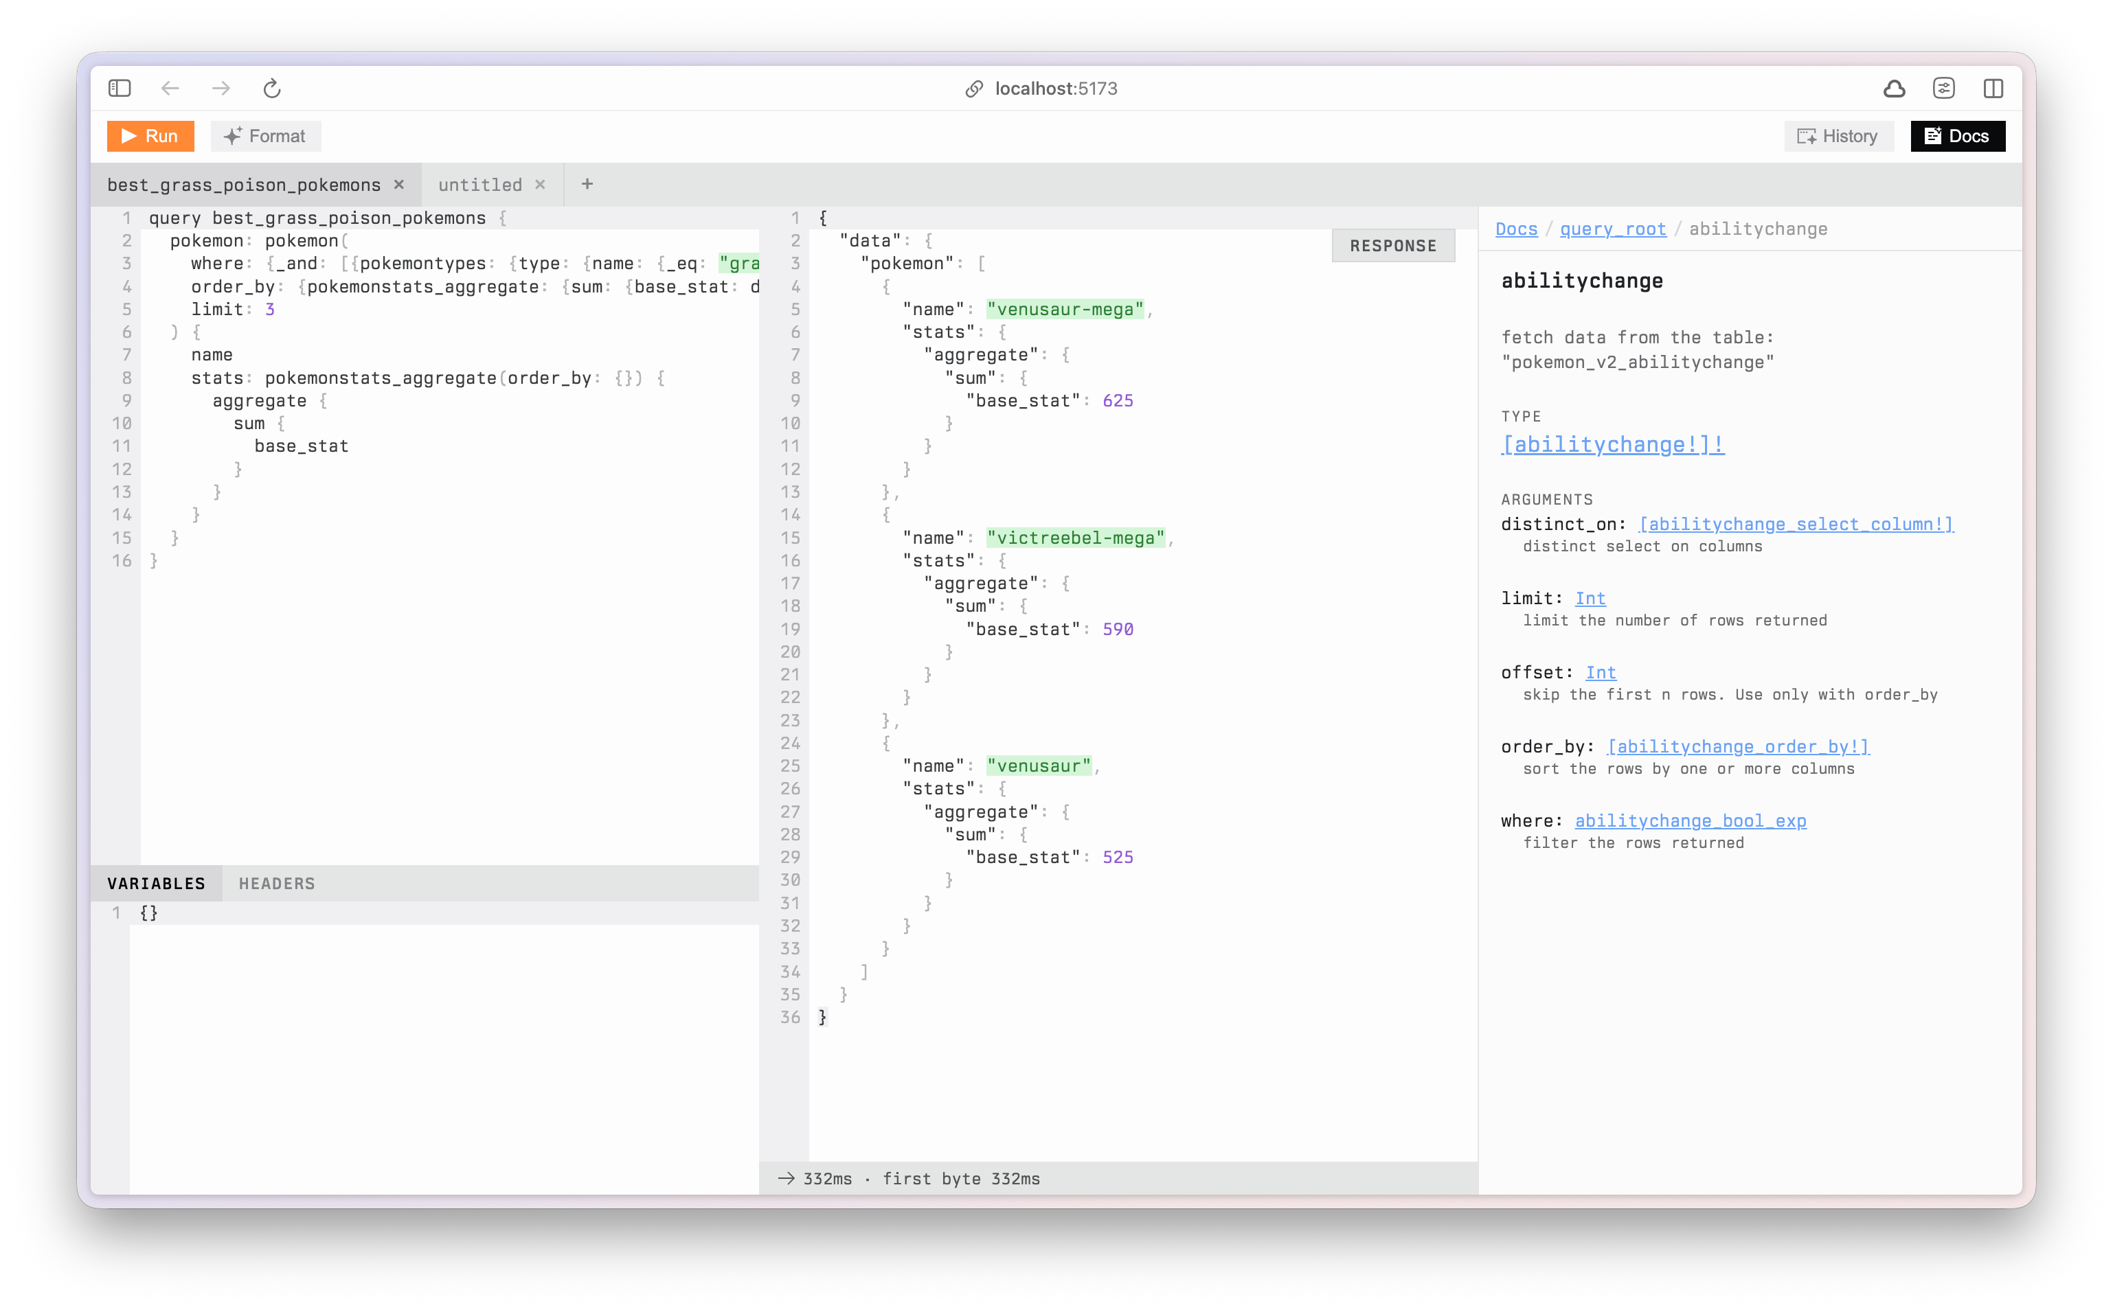
Task: Go back with the left arrow icon
Action: [171, 89]
